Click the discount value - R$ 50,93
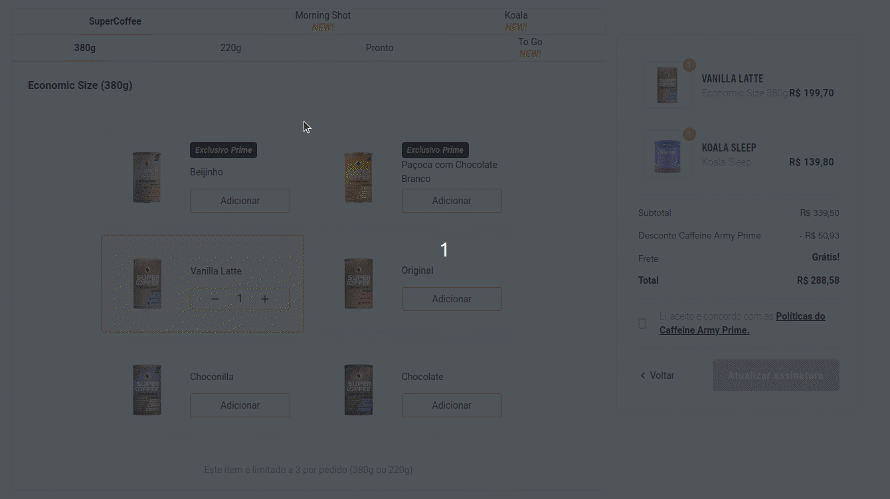Image resolution: width=890 pixels, height=499 pixels. (x=819, y=235)
